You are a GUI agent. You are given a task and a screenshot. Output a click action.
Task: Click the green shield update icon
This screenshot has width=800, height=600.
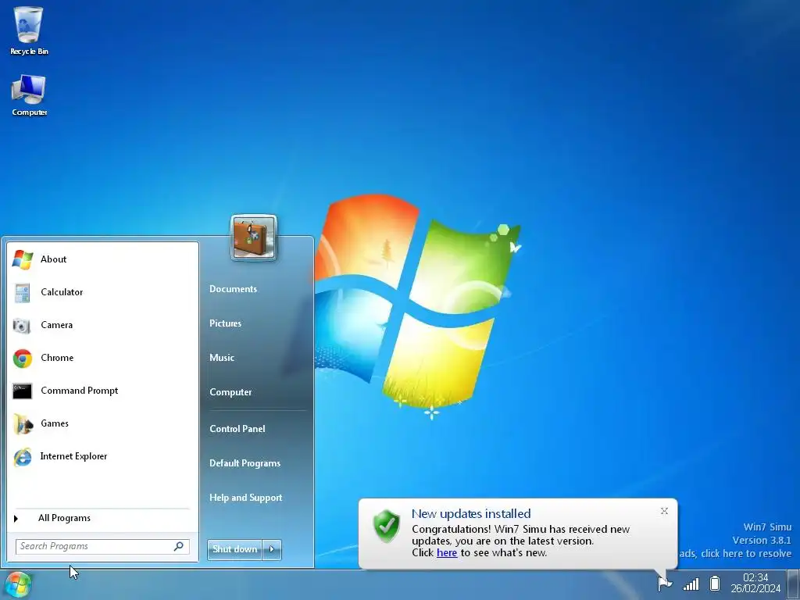[x=387, y=526]
